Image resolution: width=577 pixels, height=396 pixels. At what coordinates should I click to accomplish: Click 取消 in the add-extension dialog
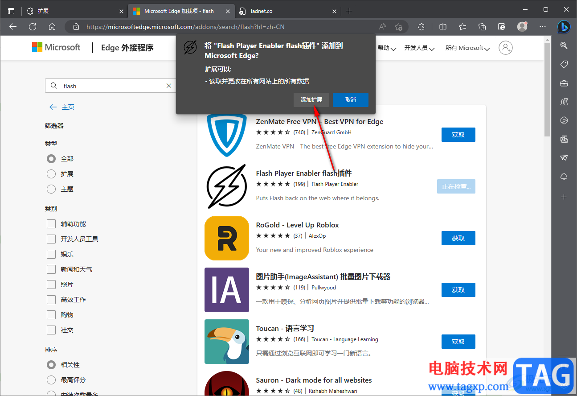(x=351, y=100)
